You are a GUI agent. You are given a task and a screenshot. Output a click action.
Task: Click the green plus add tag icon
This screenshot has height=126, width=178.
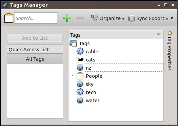coord(67,18)
